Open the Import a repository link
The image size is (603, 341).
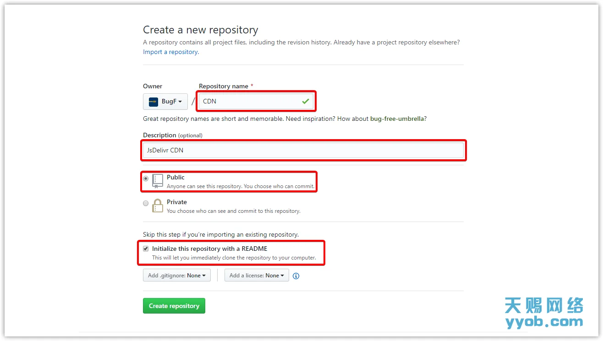click(x=170, y=52)
